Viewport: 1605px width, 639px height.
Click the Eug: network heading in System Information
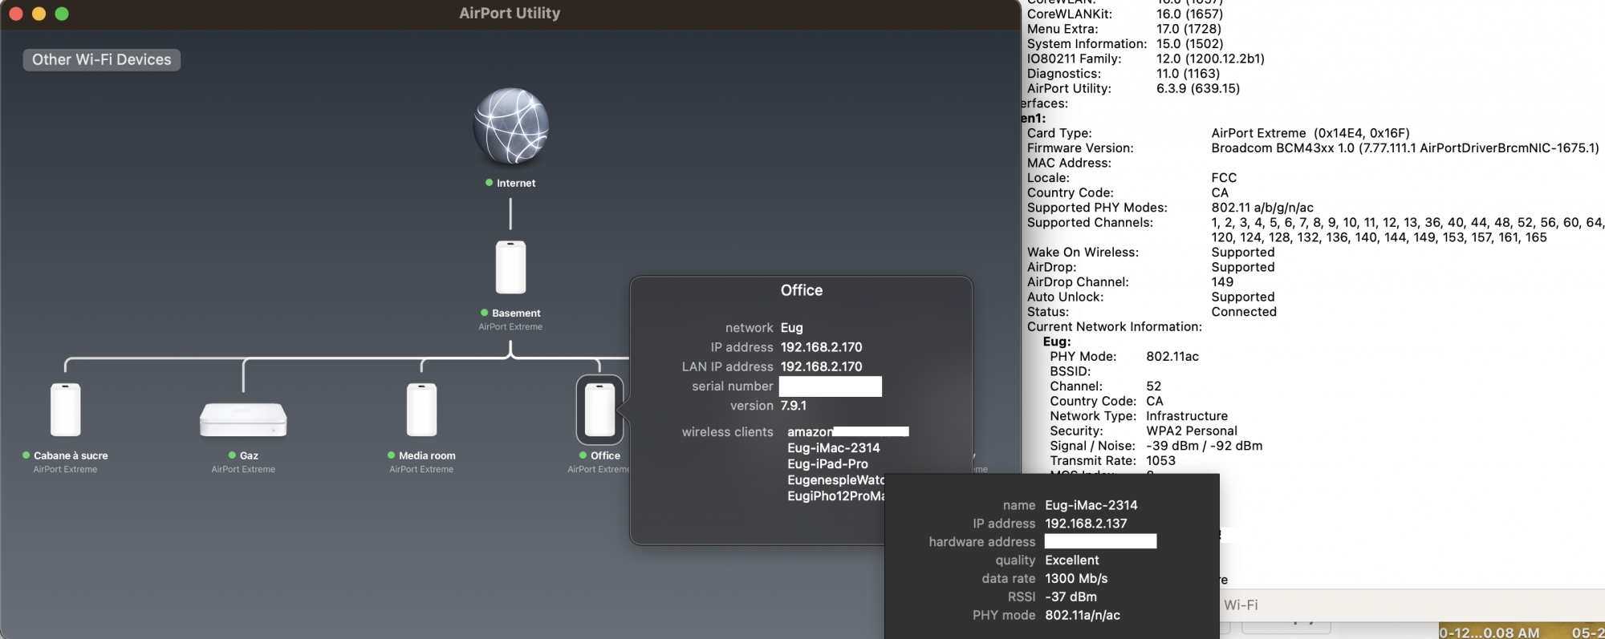[1057, 342]
